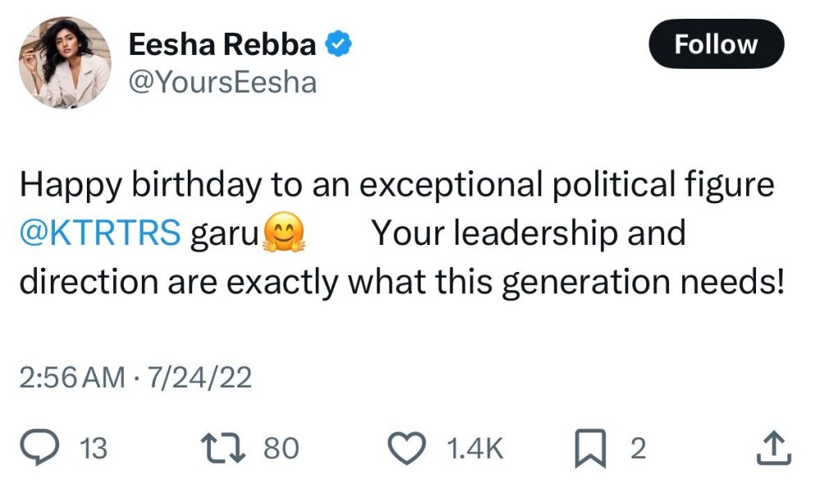Open the @KTRTRS mention link

(x=100, y=234)
